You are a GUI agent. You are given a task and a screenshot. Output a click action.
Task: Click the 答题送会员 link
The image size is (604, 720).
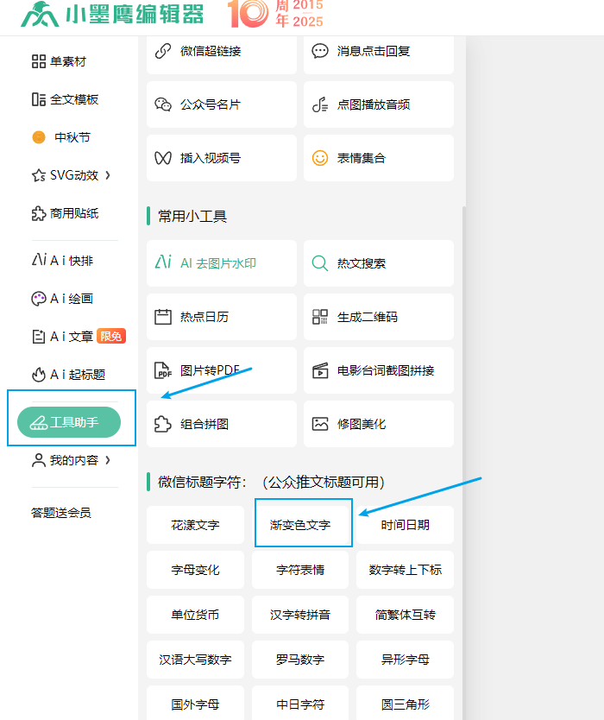(x=60, y=513)
